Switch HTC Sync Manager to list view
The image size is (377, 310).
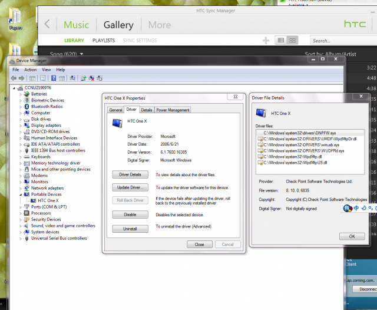click(x=280, y=41)
